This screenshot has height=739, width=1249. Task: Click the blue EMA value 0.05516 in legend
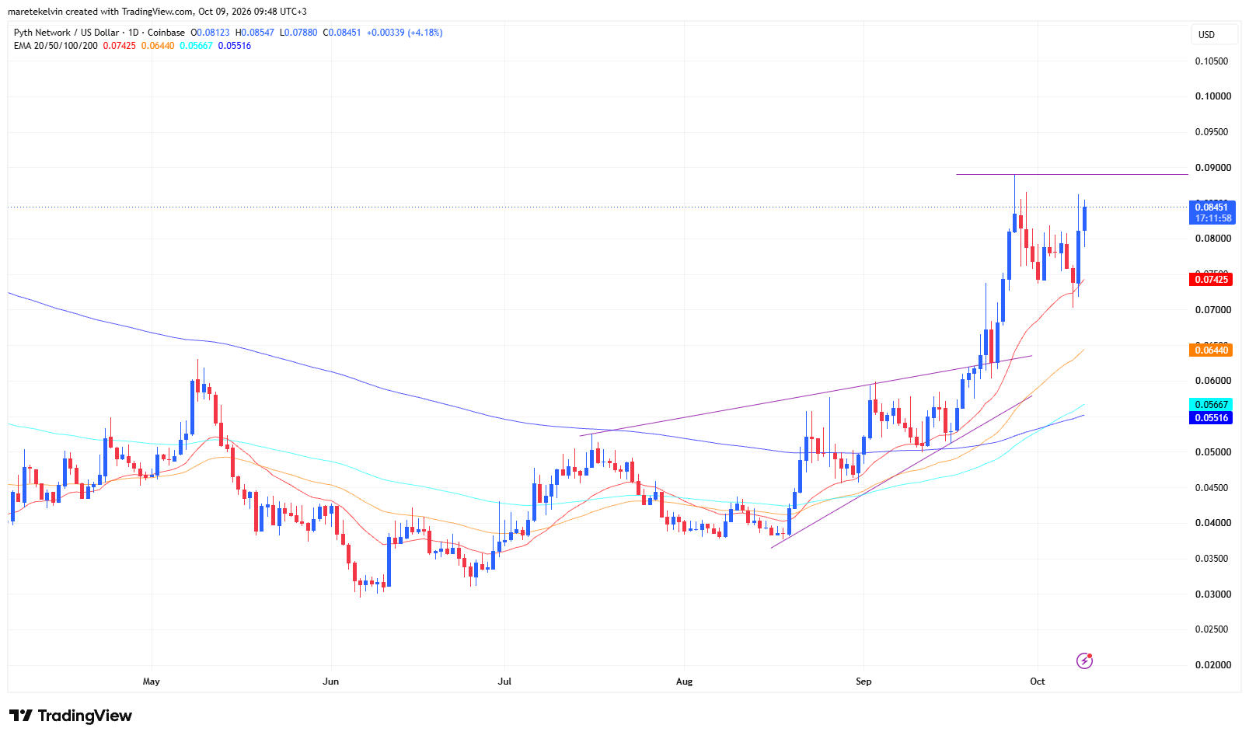coord(235,46)
